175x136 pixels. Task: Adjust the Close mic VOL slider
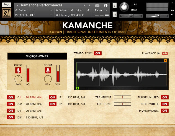coord(28,73)
